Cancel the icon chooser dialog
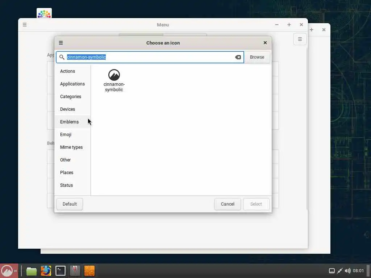 [x=228, y=204]
